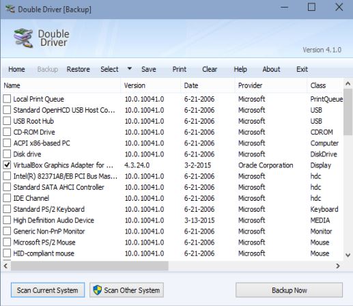Select the Disk drive checkbox

coord(7,154)
